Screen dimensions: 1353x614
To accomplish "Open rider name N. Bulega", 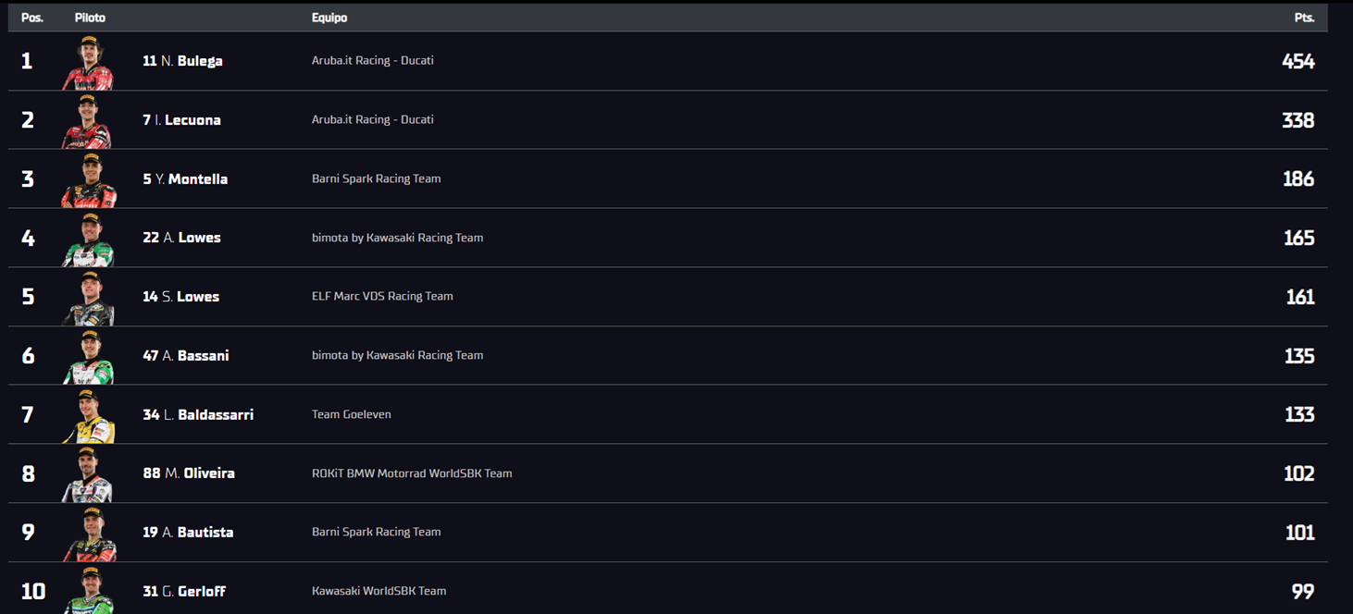I will pos(182,61).
